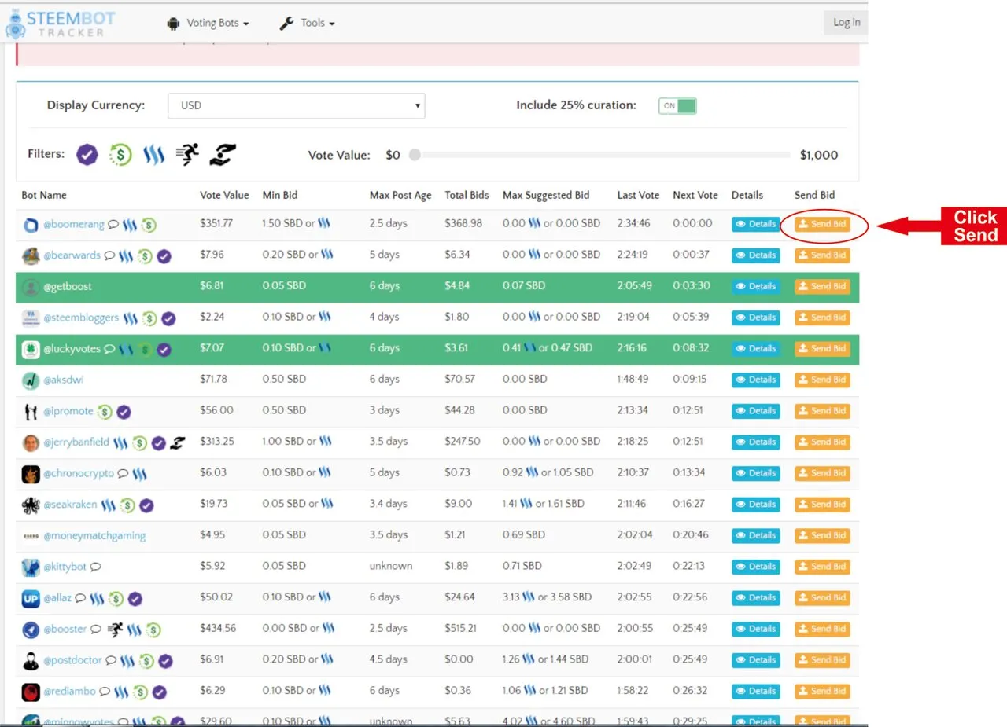
Task: Click the @postdoctor avatar icon
Action: 31,660
